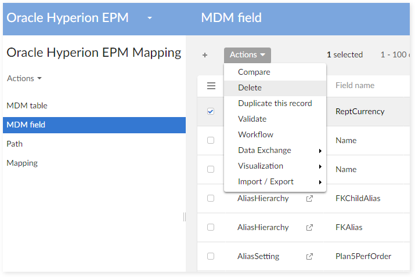
Task: Tick checkbox for Plan5PerfOrder row
Action: [210, 256]
